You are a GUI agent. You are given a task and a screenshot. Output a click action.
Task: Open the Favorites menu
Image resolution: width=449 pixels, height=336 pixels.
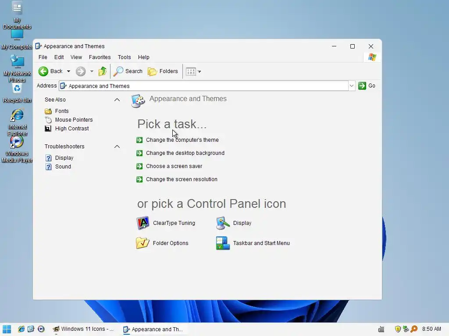[x=100, y=57]
